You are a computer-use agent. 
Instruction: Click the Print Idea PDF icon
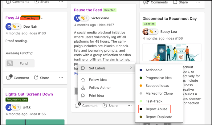pyautogui.click(x=83, y=96)
